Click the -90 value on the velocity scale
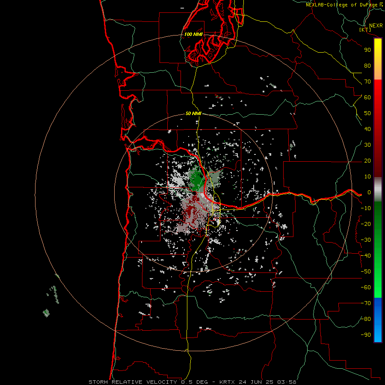 coord(366,335)
